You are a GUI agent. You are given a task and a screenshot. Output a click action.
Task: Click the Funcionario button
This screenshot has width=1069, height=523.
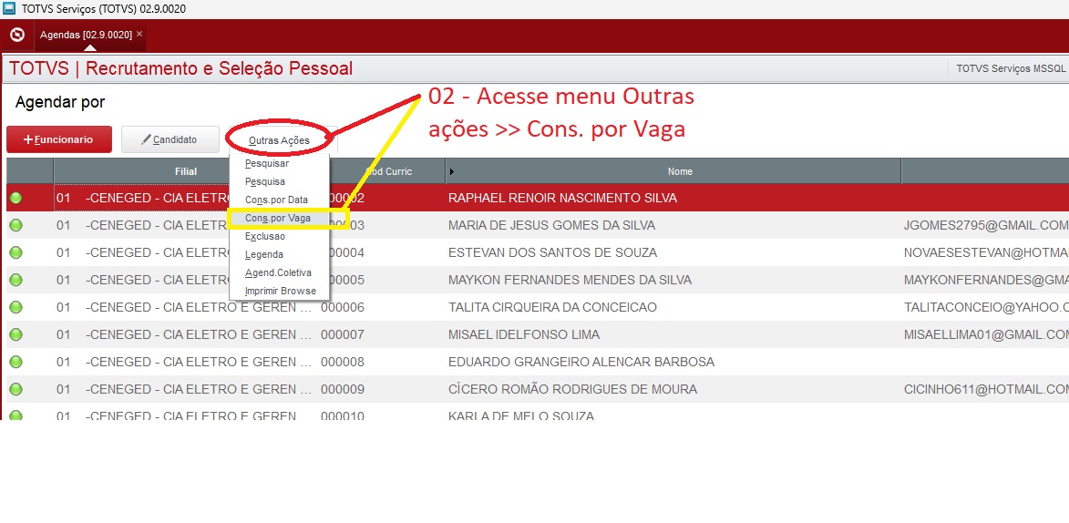pos(59,139)
